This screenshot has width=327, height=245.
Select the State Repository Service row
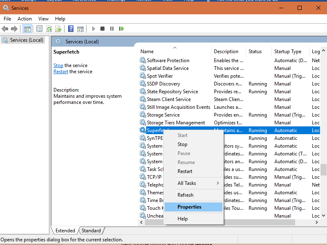[229, 91]
